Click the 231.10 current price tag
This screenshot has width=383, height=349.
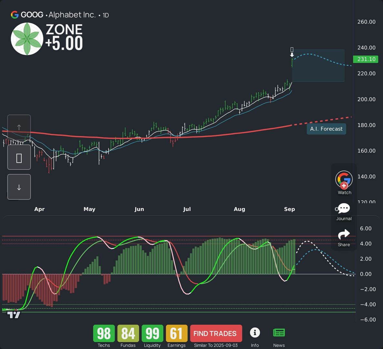tap(366, 59)
